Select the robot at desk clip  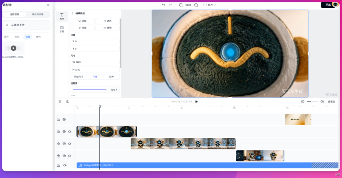point(260,156)
